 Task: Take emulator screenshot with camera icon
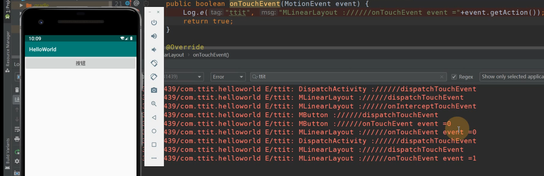point(154,90)
